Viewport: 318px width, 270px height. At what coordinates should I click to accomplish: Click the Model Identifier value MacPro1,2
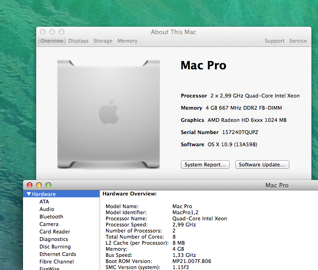[186, 212]
